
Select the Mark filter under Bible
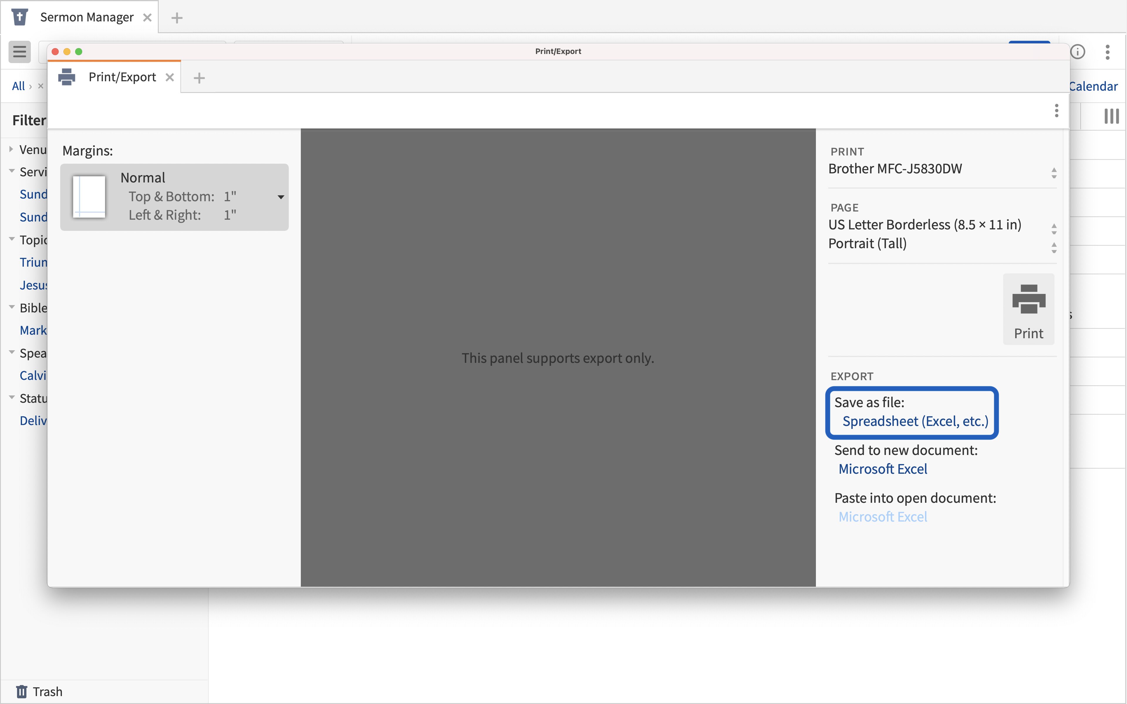click(33, 330)
